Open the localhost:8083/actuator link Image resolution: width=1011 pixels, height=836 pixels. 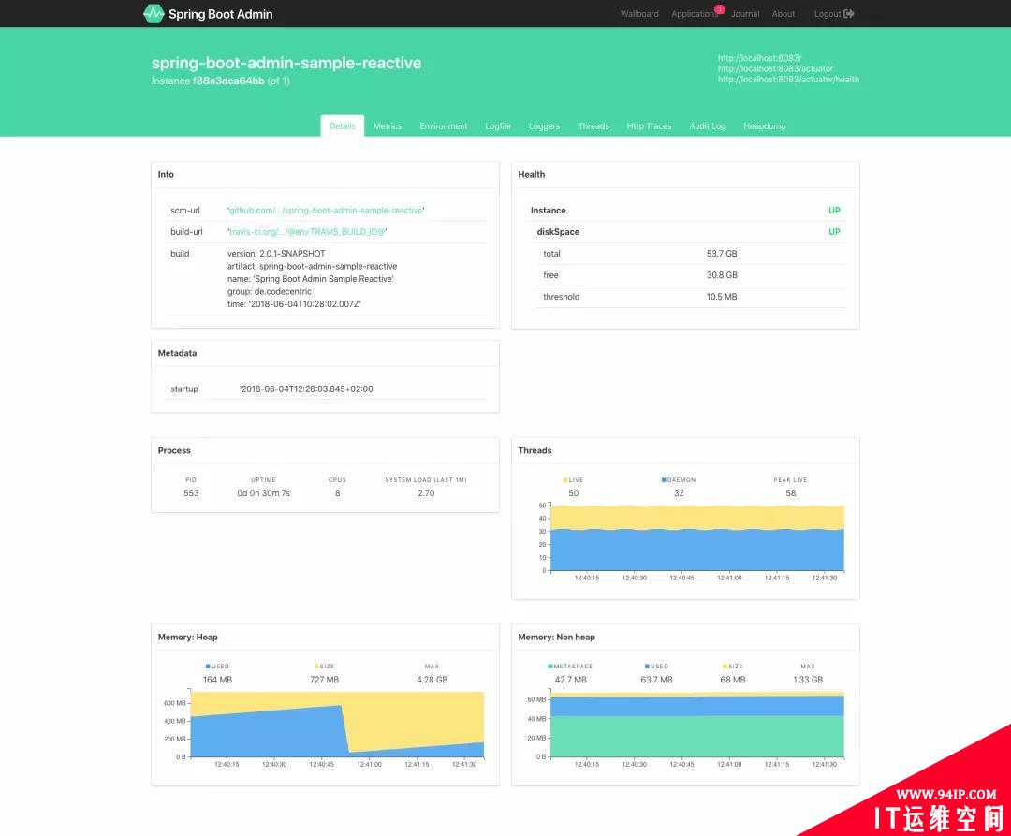click(x=776, y=68)
